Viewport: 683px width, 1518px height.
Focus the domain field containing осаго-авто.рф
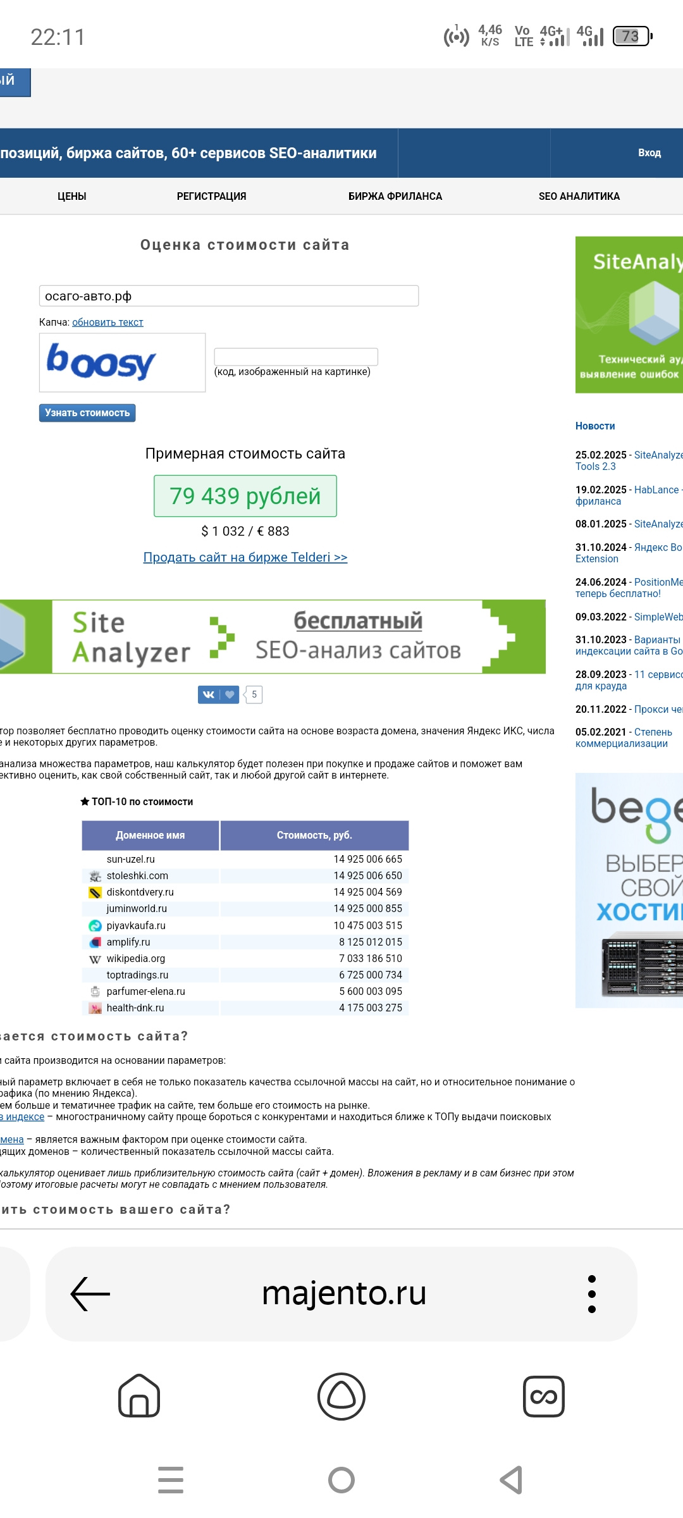[x=229, y=296]
